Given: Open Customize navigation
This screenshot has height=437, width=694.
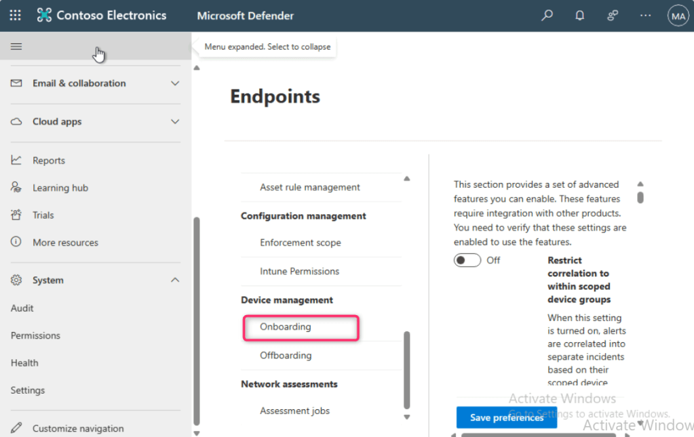Looking at the screenshot, I should pyautogui.click(x=78, y=428).
